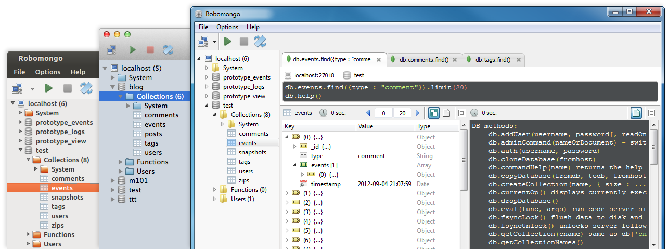Go to next results page with right blue arrow
Screen dimensions: 669x249
[x=417, y=113]
